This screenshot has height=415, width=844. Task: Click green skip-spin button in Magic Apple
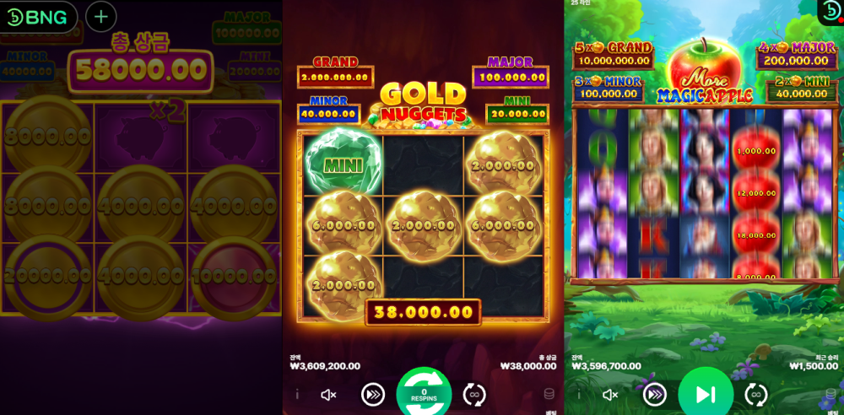706,393
